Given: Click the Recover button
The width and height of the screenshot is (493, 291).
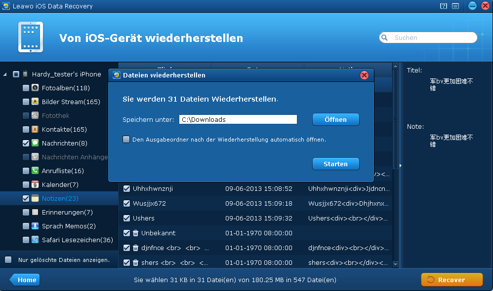Looking at the screenshot, I should (x=452, y=280).
